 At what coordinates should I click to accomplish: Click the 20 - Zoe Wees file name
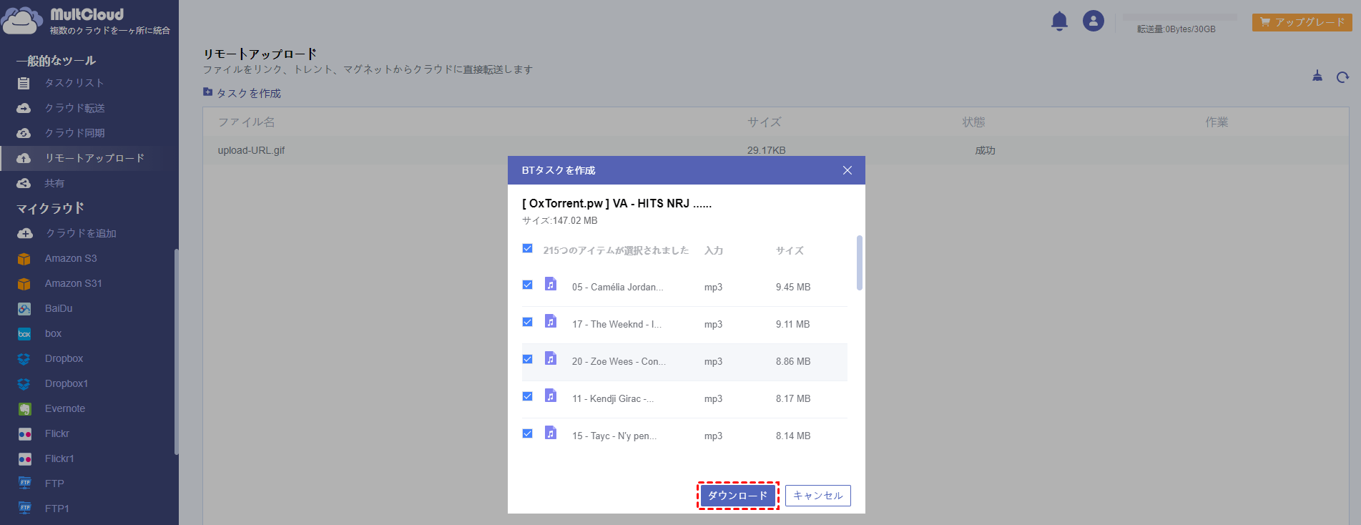pos(619,362)
